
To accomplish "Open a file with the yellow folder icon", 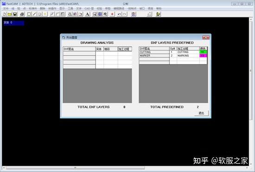I will 10,14.
